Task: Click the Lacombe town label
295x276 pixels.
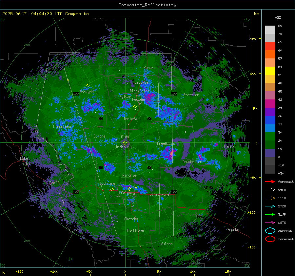Action: pyautogui.click(x=141, y=82)
